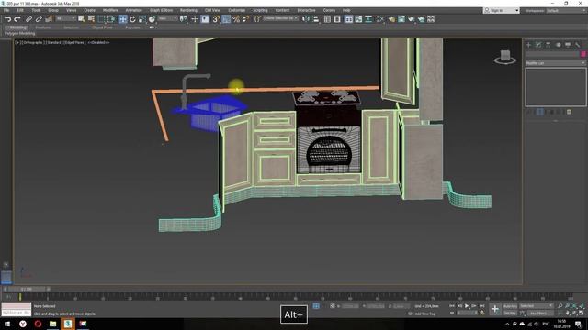This screenshot has height=330, width=588.
Task: Open the Rendered Frame Window icon
Action: coord(401,19)
